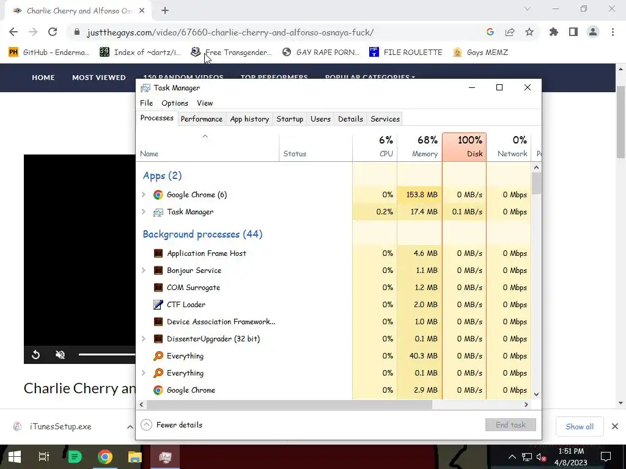626x469 pixels.
Task: Select the CTF Loader process icon
Action: (158, 305)
